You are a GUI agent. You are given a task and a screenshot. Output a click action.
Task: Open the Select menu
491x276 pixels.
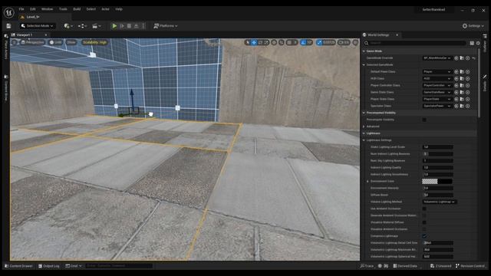pyautogui.click(x=91, y=9)
